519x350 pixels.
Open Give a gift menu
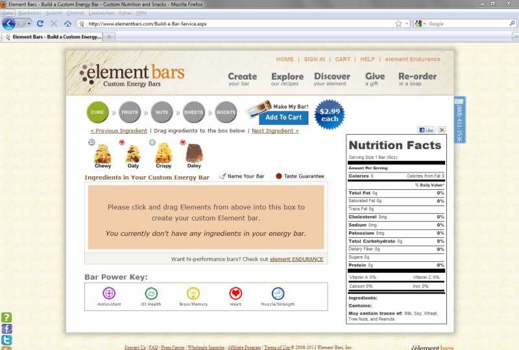point(375,79)
